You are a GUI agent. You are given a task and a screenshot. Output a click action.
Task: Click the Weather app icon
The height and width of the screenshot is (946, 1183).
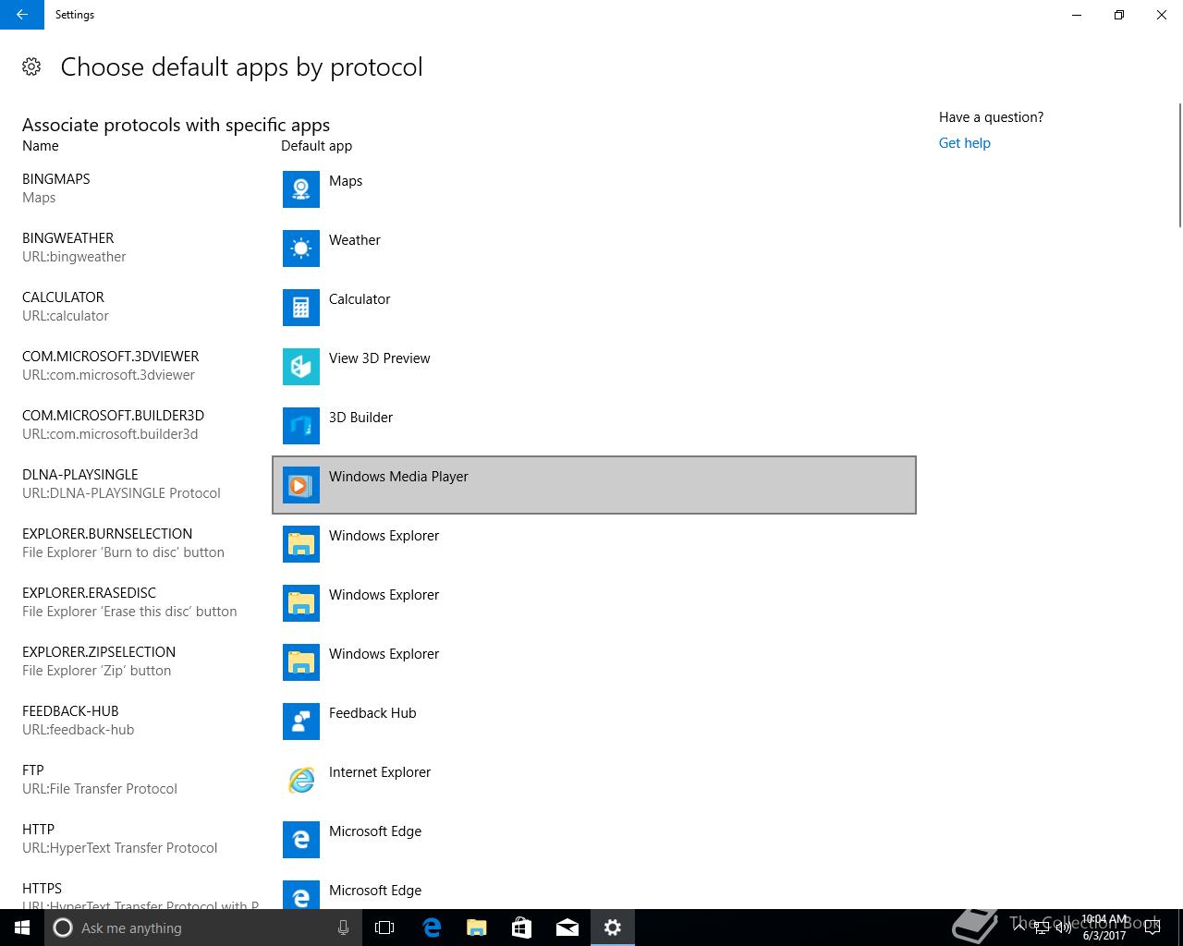point(301,249)
